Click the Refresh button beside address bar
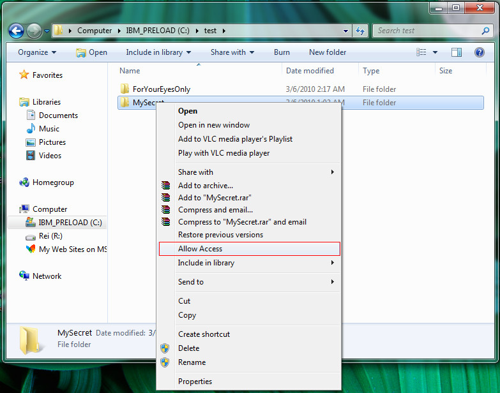Screen dimensions: 500x393 [x=360, y=31]
